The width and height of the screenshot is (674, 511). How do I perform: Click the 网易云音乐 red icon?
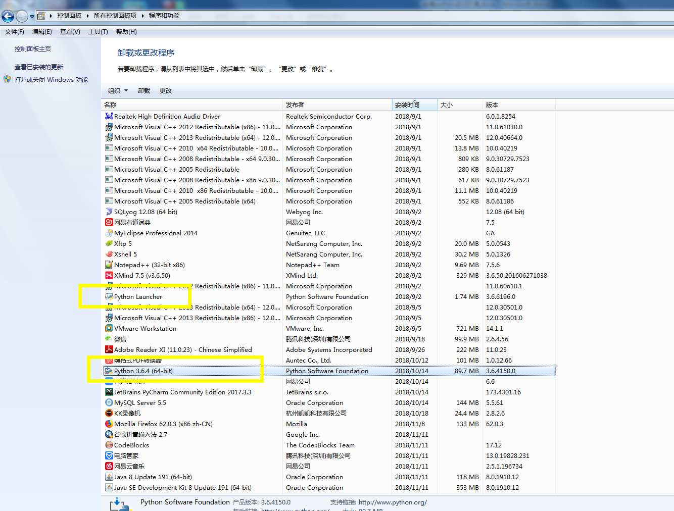109,466
